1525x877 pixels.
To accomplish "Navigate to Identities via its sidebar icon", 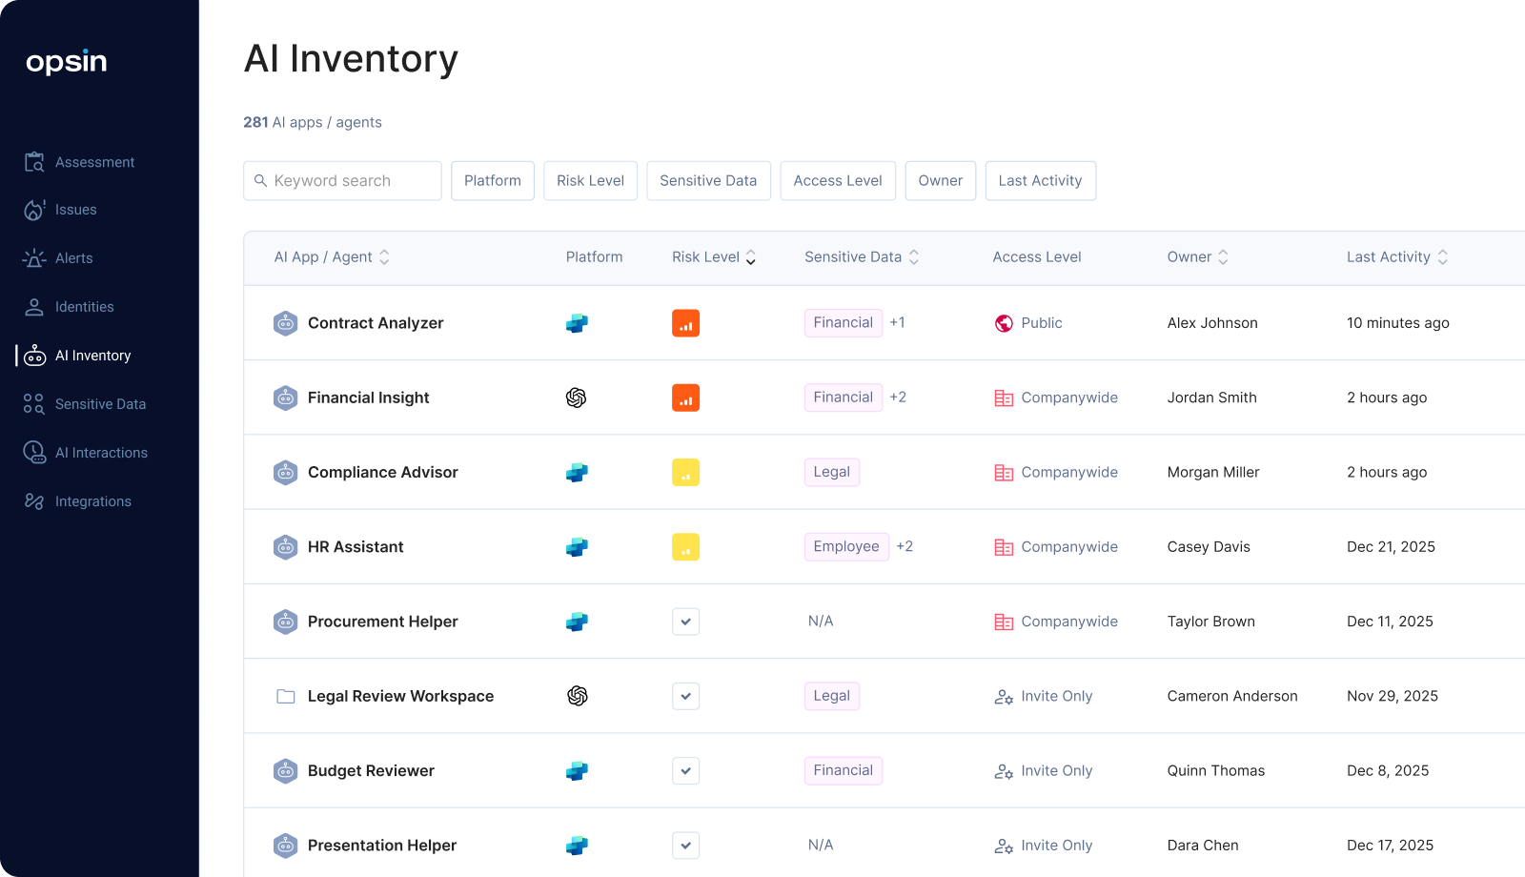I will click(x=34, y=306).
